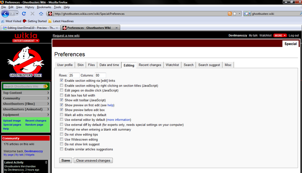
Task: Click the Rows input field
Action: (x=74, y=75)
